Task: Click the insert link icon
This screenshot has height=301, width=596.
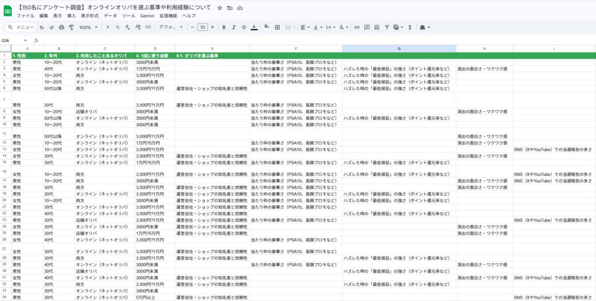Action: point(357,27)
